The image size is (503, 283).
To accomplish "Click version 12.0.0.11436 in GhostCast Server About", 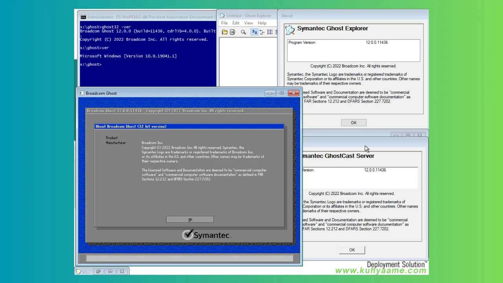I will click(375, 170).
